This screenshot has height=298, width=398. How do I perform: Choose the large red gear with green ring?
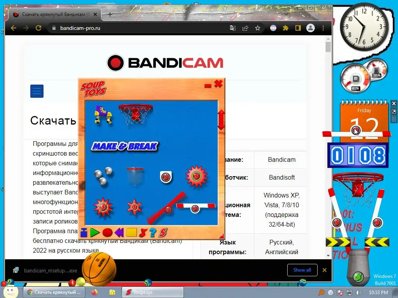pyautogui.click(x=196, y=176)
